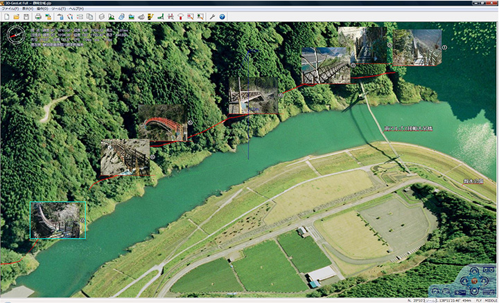499x303 pixels.
Task: Click the suspension bridge photo thumbnail ③
Action: coord(326,66)
